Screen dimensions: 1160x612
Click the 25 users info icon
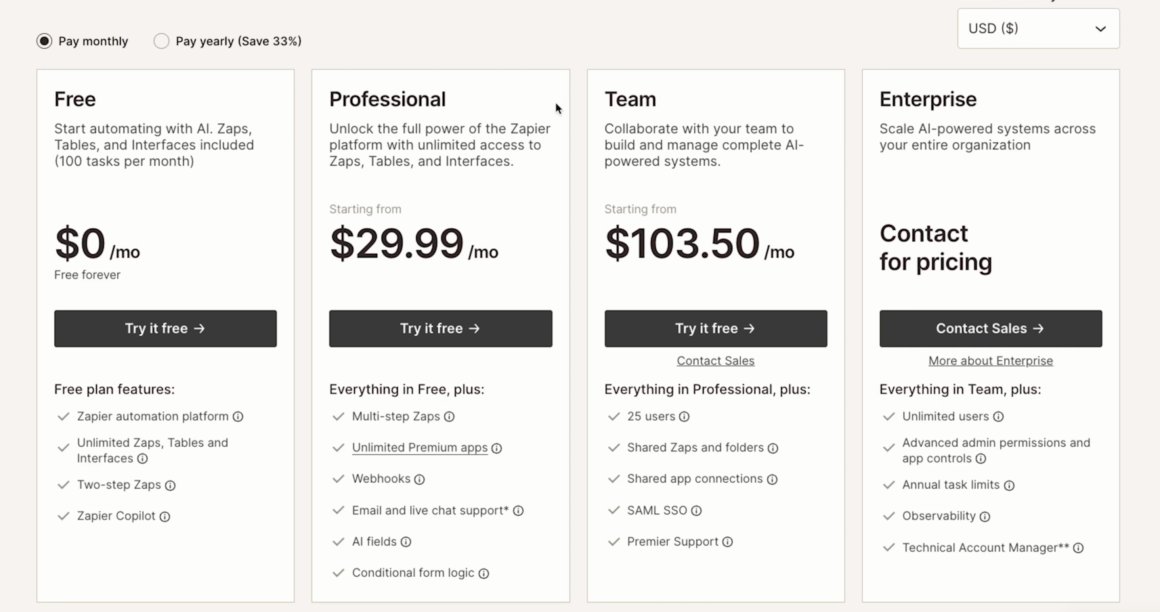point(685,416)
